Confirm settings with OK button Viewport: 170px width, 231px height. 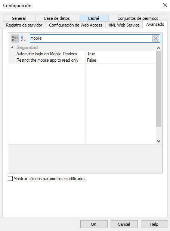coord(94,224)
